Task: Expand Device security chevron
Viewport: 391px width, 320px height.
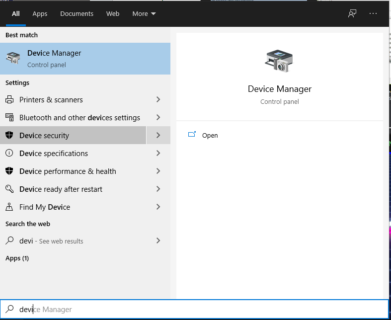Action: tap(158, 135)
